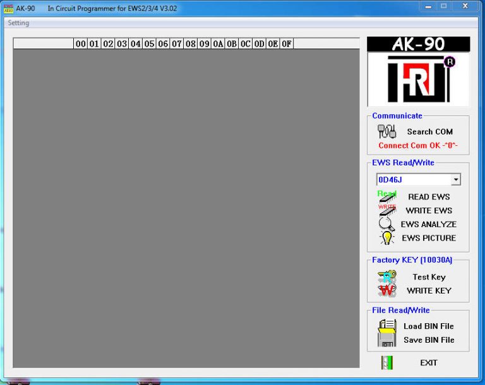Image resolution: width=485 pixels, height=385 pixels.
Task: Click the Search COM cable icon
Action: click(x=386, y=131)
